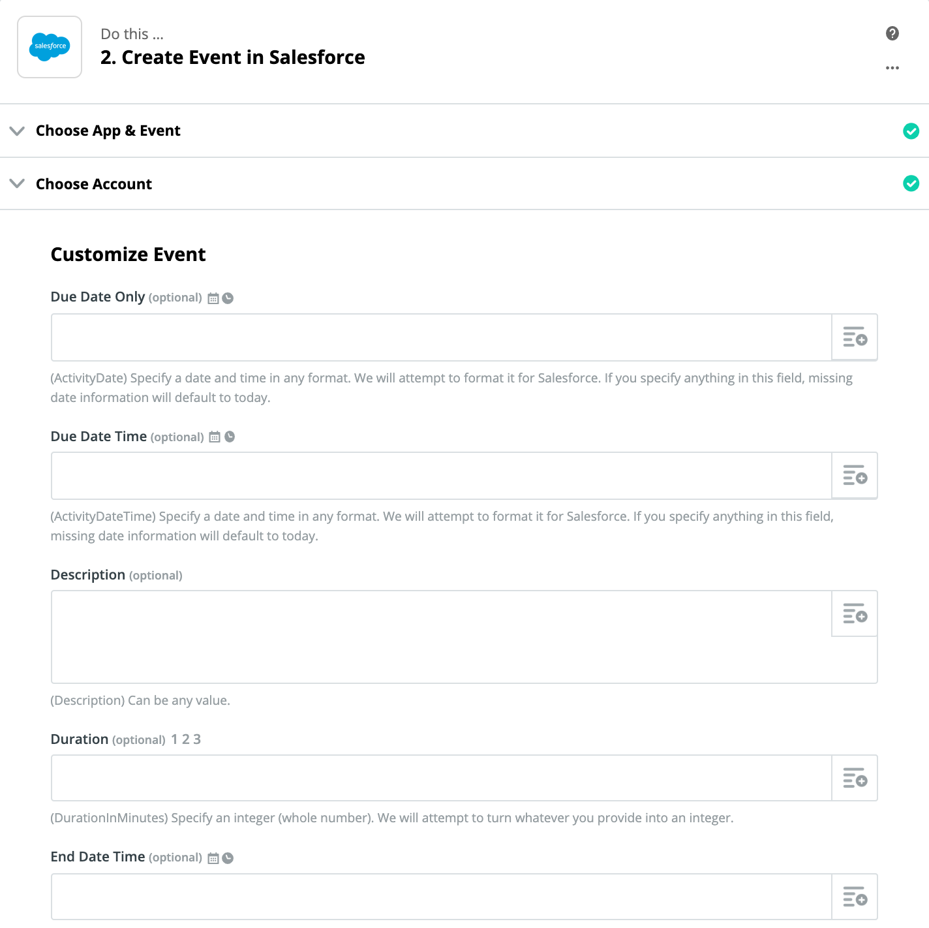
Task: Click clock icon beside Due Date Time
Action: (230, 437)
